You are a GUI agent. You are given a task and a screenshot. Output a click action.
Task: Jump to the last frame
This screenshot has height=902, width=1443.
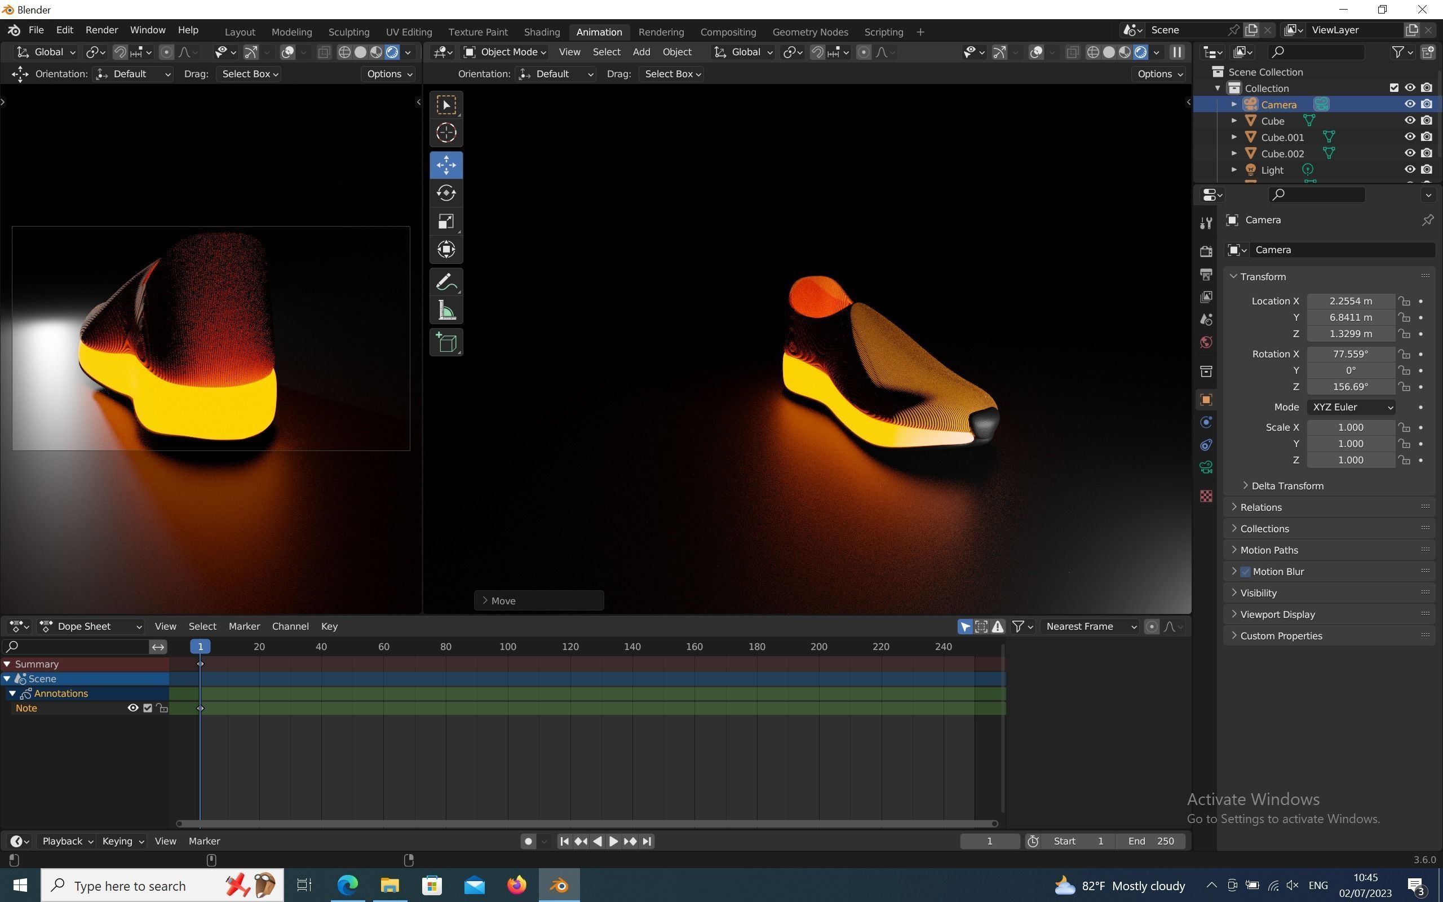(647, 841)
